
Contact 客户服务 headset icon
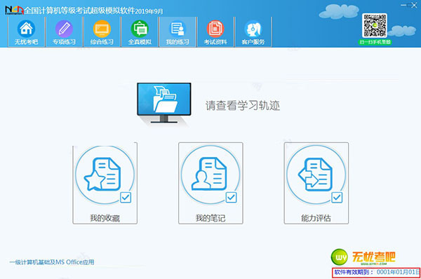pyautogui.click(x=253, y=32)
